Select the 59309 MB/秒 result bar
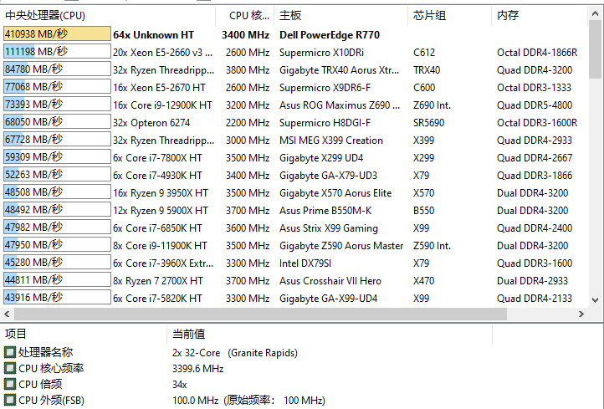 click(57, 156)
